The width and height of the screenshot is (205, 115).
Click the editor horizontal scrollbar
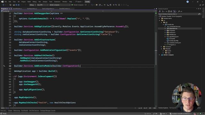tap(64, 108)
